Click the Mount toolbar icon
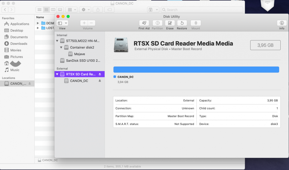Image resolution: width=289 pixels, height=170 pixels. [x=196, y=23]
